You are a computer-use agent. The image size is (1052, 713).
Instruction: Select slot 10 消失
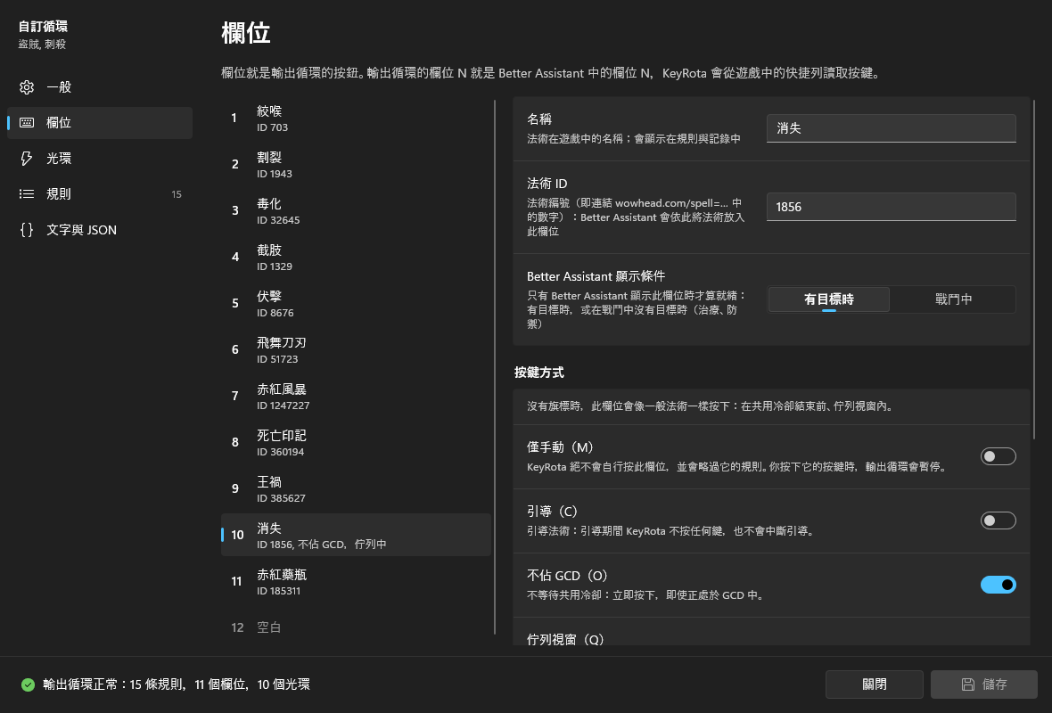click(356, 535)
